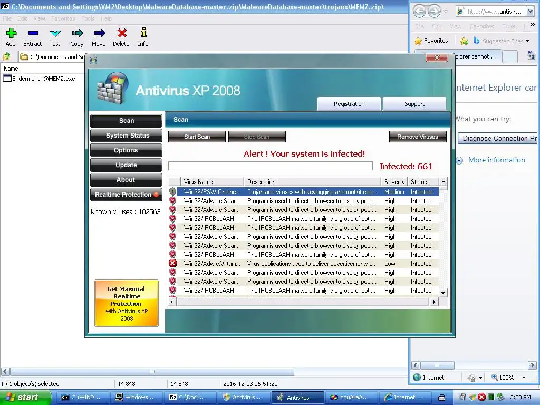Select the Win32/Adwre.Virtum virus name
The height and width of the screenshot is (405, 540).
pos(212,264)
